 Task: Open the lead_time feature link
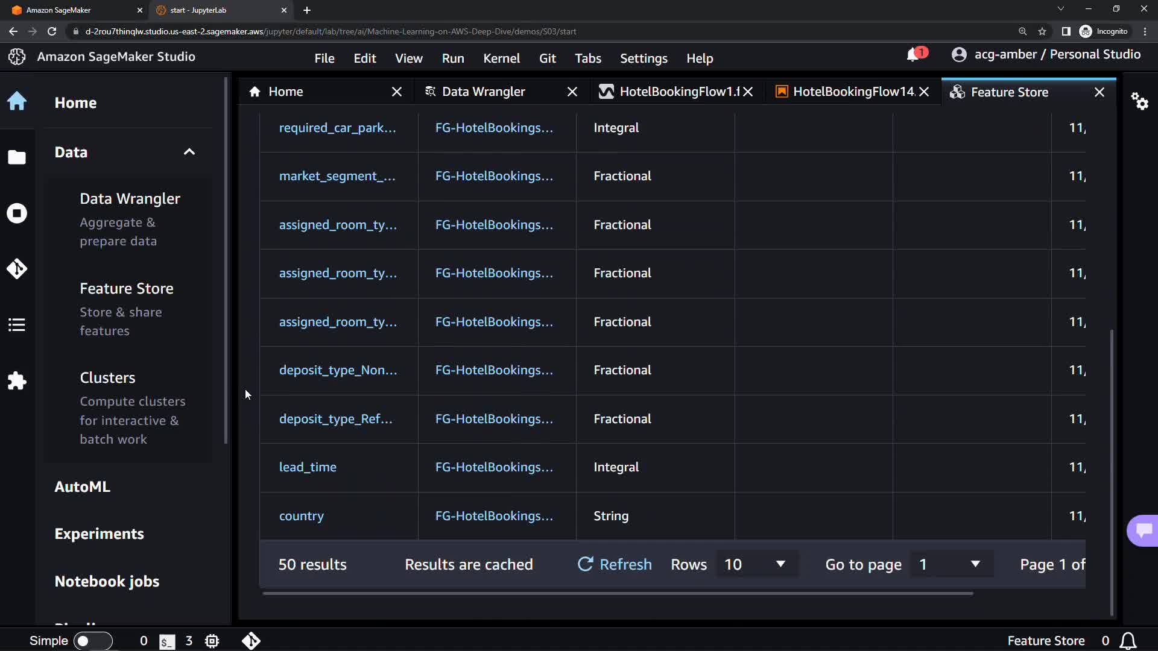point(308,467)
